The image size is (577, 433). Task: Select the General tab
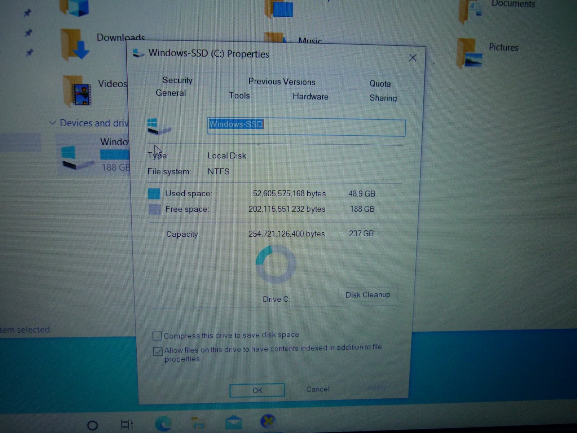tap(171, 93)
